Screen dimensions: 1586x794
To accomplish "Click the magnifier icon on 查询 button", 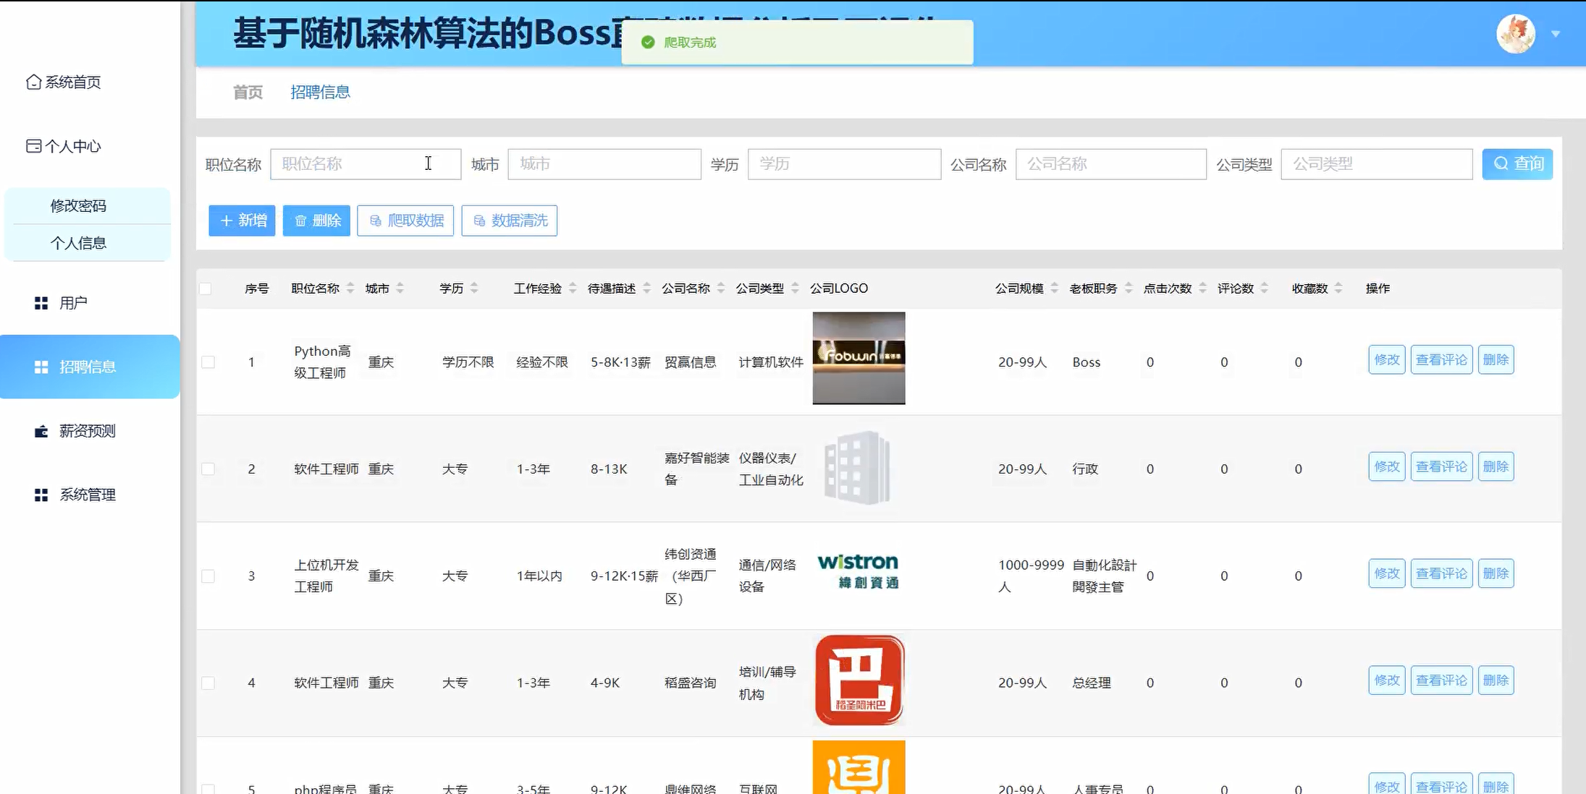I will pos(1500,163).
